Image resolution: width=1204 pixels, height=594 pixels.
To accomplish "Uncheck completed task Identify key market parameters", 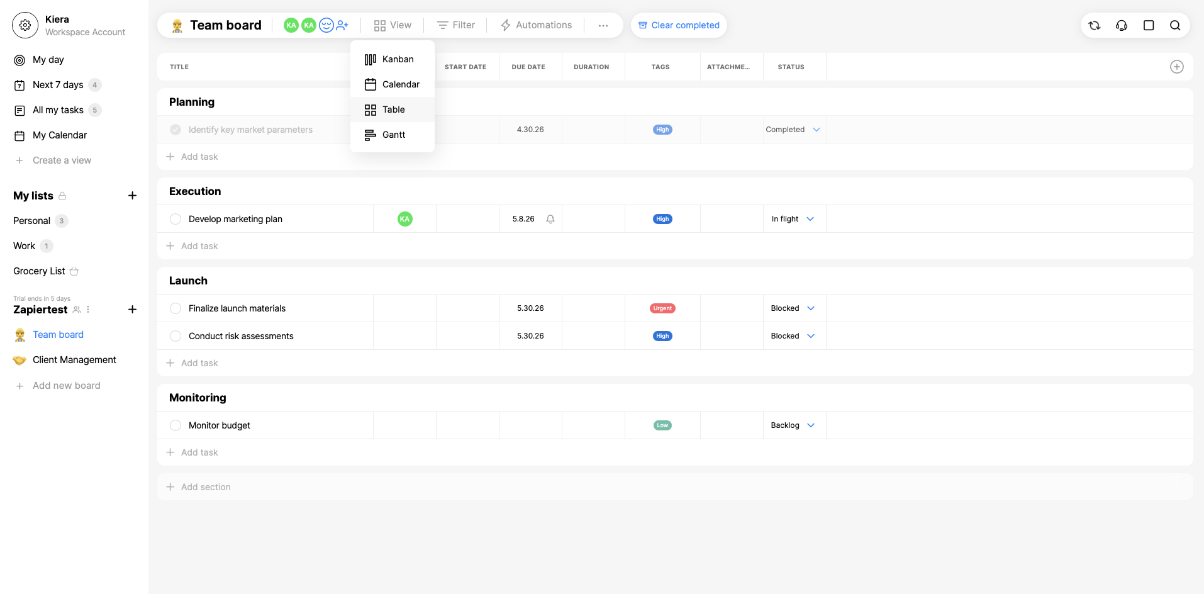I will [x=176, y=130].
